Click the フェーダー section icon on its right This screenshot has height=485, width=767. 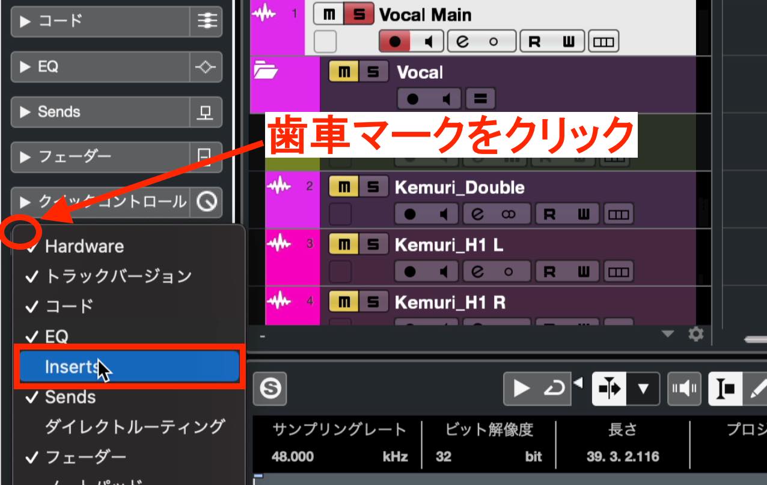point(206,157)
